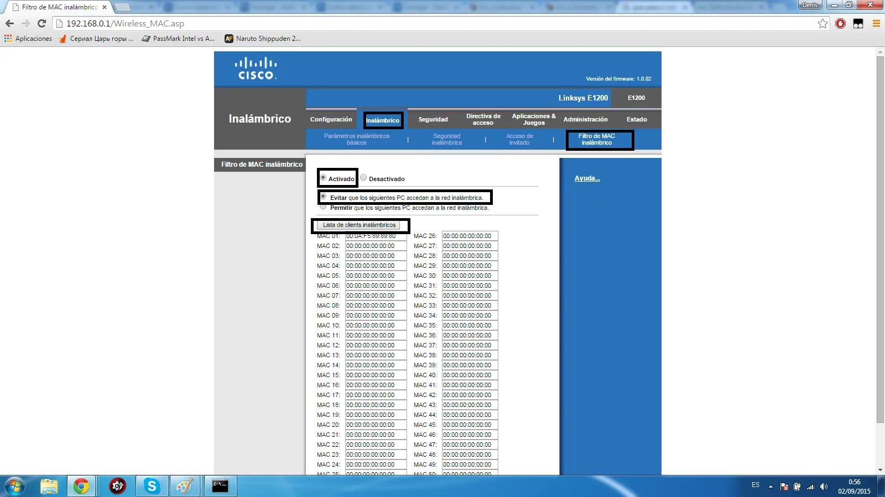Focus the MAC 30 address field
Image resolution: width=885 pixels, height=497 pixels.
pyautogui.click(x=470, y=276)
